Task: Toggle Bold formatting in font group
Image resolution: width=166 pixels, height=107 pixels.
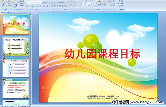Action: [x=27, y=6]
